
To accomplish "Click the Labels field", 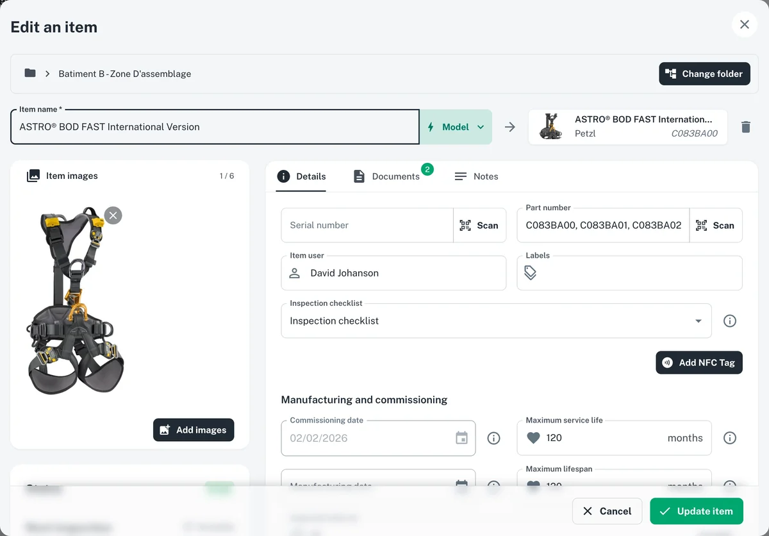I will pyautogui.click(x=630, y=273).
